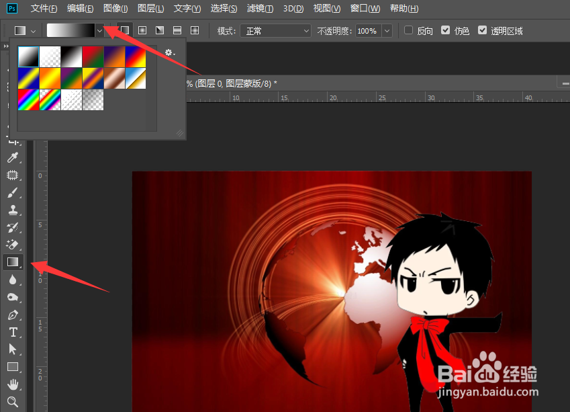
Task: Select the Pen tool
Action: pos(13,315)
